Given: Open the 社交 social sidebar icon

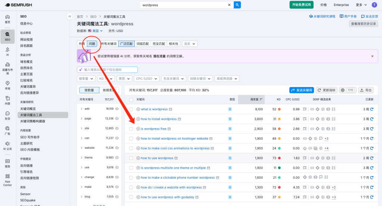Looking at the screenshot, I should [7, 115].
